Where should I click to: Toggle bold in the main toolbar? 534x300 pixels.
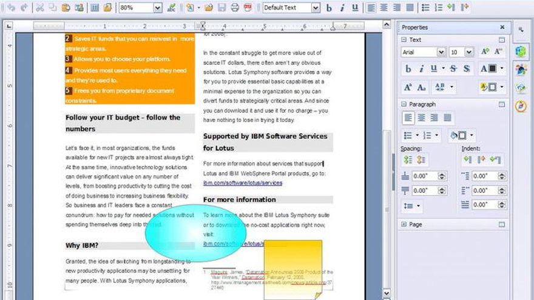point(329,8)
